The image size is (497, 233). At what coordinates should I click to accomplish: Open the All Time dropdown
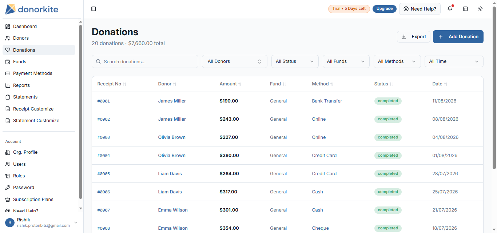point(454,61)
